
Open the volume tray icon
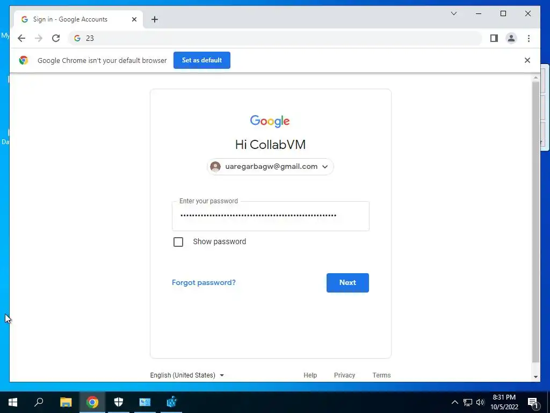[x=480, y=402]
